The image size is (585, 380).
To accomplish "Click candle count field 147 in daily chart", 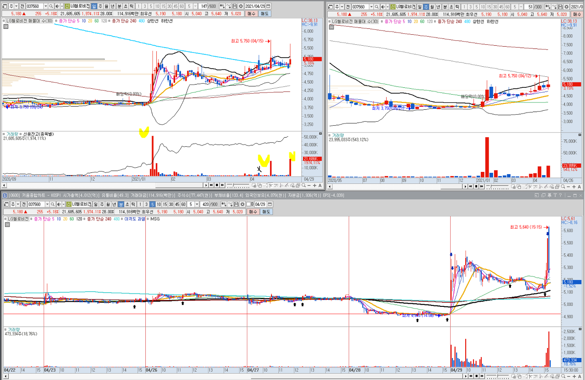I will (203, 6).
